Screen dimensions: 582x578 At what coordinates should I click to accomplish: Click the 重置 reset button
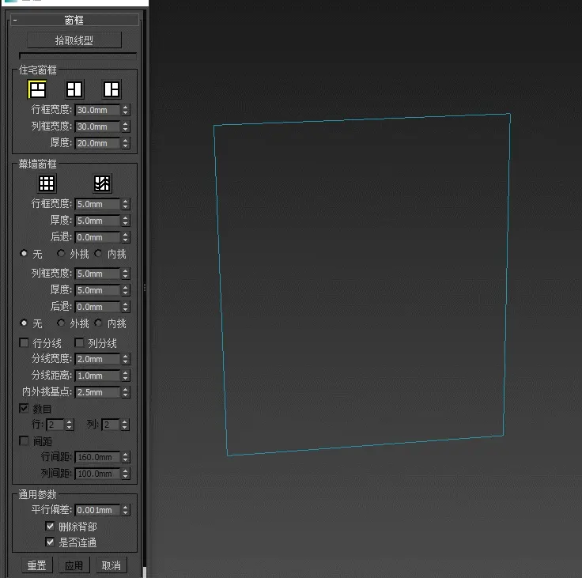(x=37, y=565)
